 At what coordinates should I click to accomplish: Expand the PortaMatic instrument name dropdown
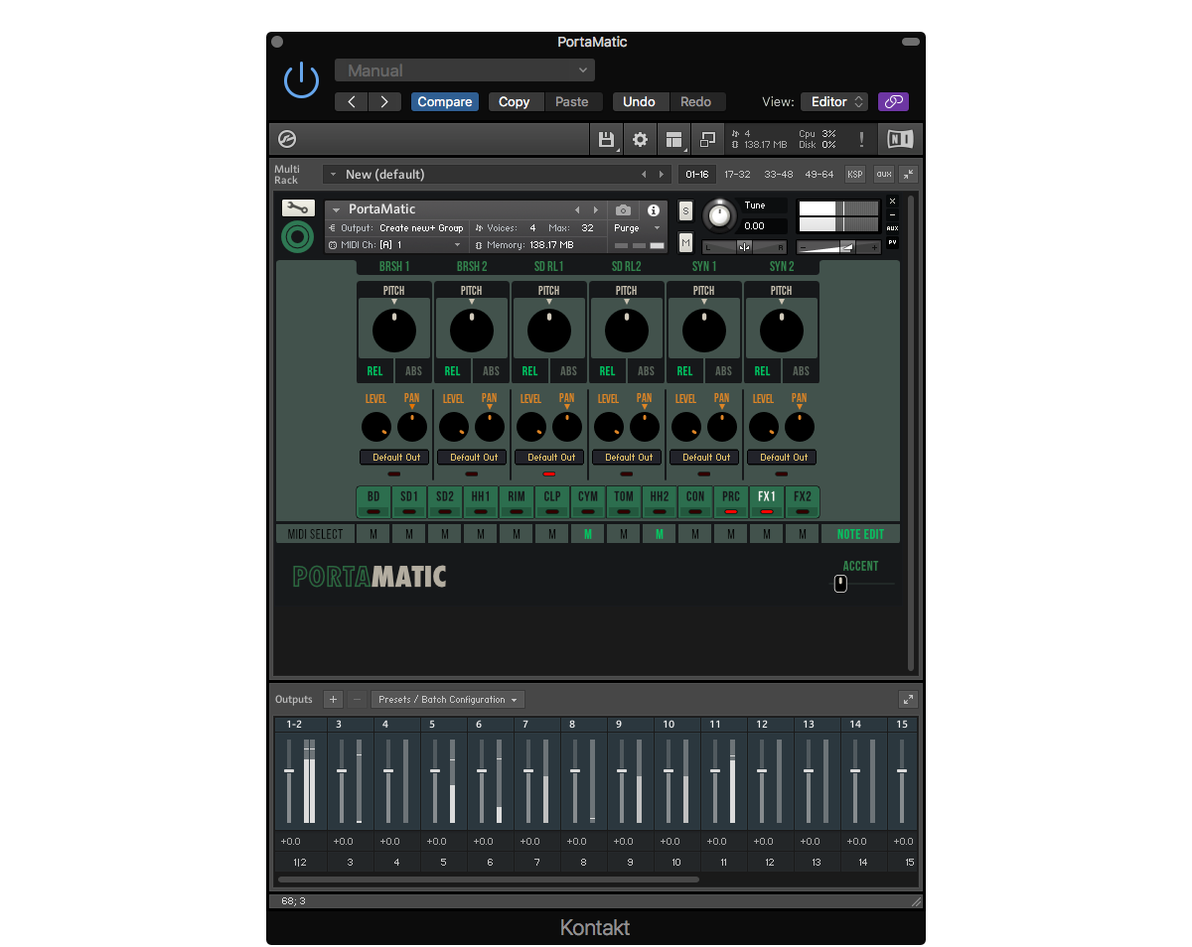pyautogui.click(x=336, y=209)
